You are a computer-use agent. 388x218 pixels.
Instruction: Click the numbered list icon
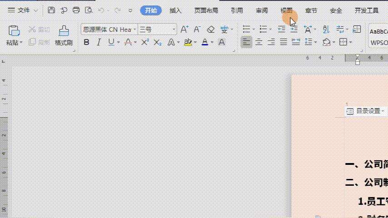click(264, 30)
